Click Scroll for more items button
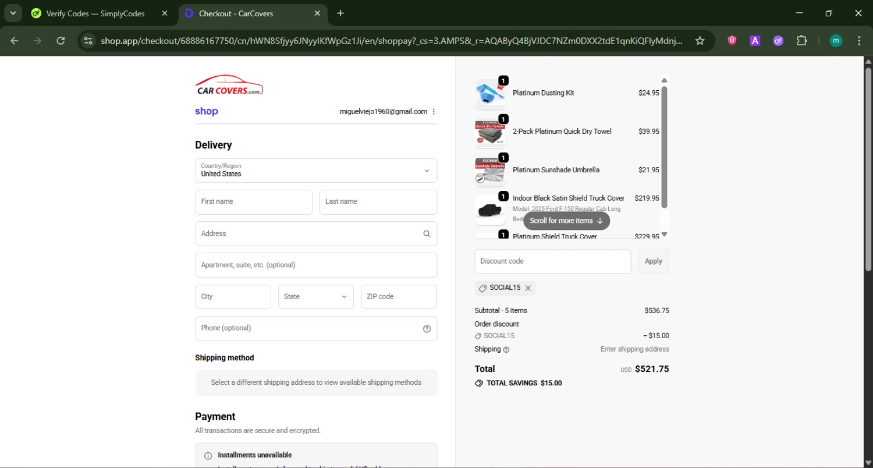Image resolution: width=873 pixels, height=468 pixels. coord(566,221)
